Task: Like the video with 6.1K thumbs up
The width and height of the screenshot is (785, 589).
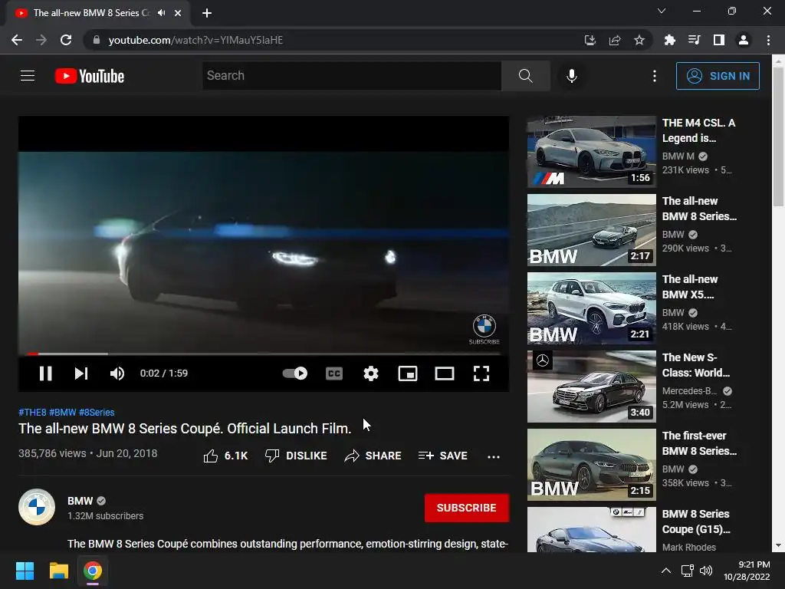Action: tap(226, 456)
